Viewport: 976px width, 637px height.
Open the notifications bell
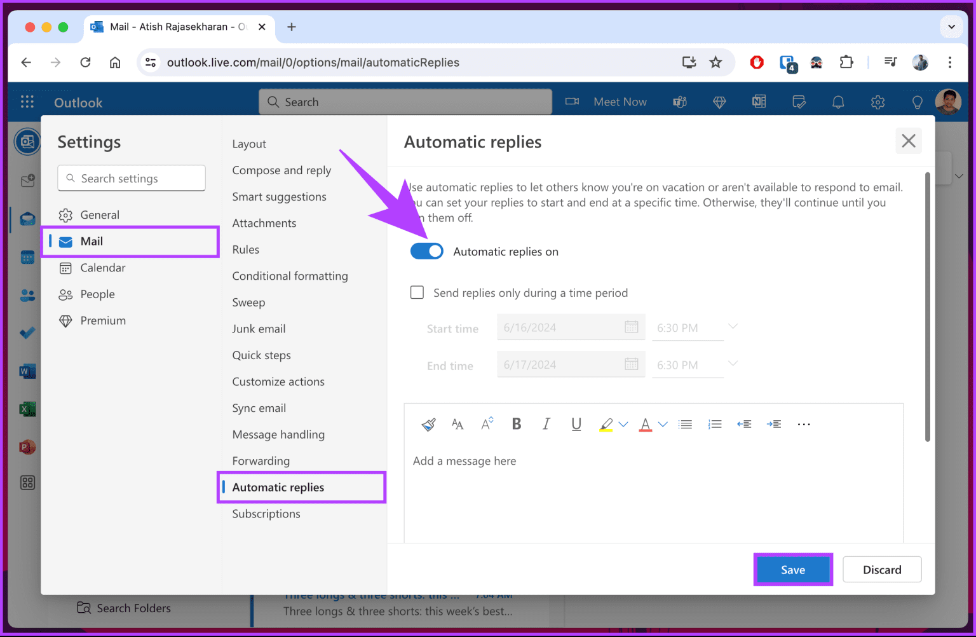click(838, 102)
